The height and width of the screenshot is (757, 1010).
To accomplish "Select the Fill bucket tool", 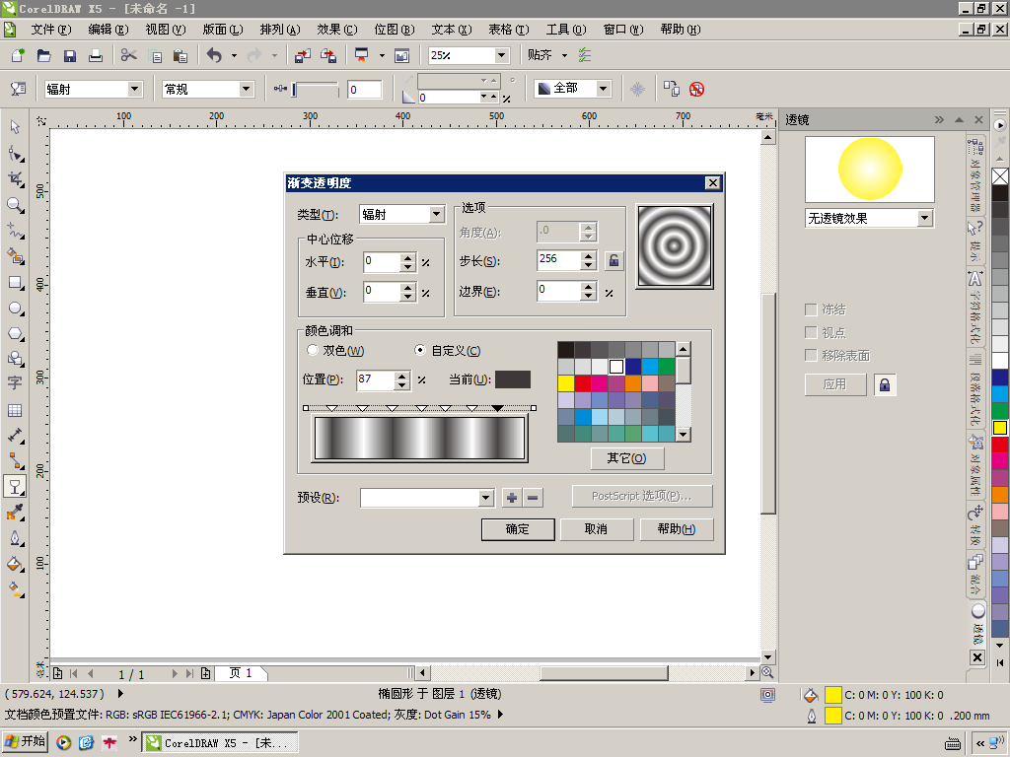I will click(15, 565).
